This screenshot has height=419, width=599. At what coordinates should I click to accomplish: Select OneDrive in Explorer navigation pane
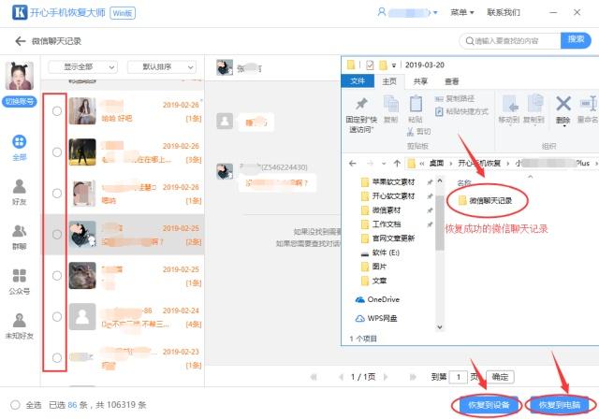378,299
